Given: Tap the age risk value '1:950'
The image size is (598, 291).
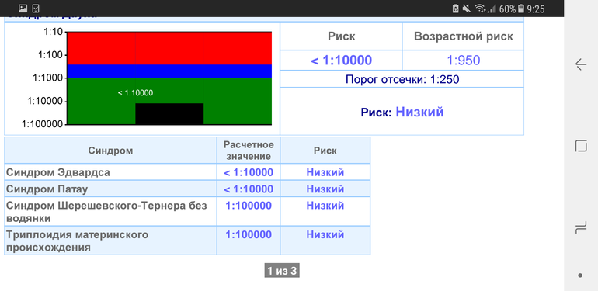Looking at the screenshot, I should [x=464, y=61].
